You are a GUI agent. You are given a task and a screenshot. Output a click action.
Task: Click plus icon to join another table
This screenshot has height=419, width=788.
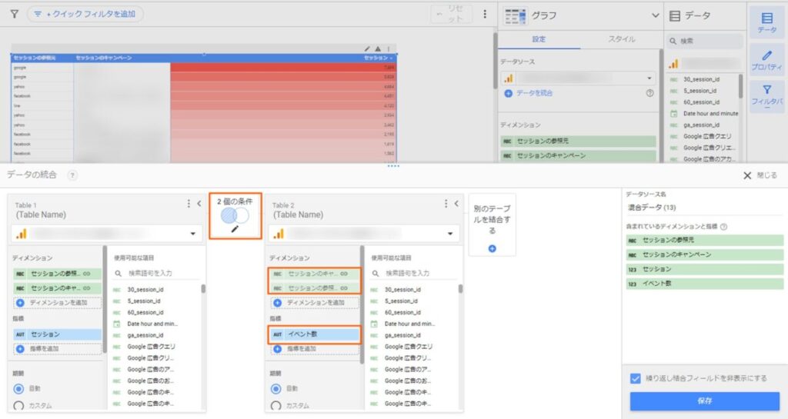click(492, 248)
